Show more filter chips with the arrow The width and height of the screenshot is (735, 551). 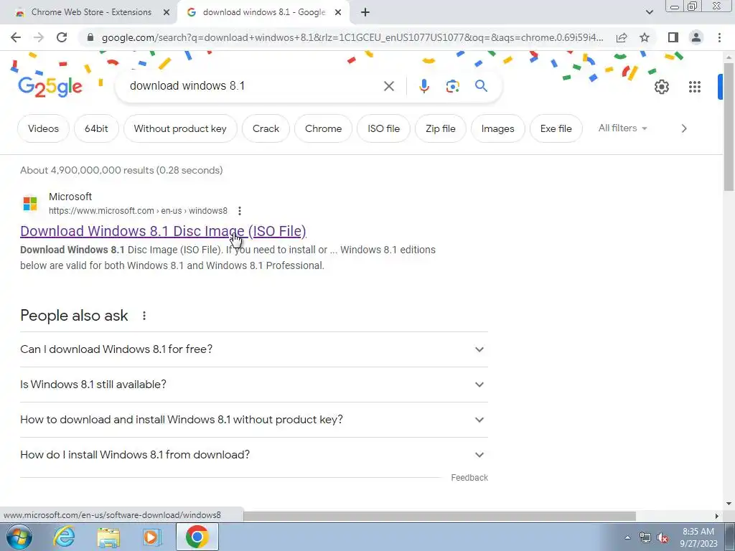point(684,128)
